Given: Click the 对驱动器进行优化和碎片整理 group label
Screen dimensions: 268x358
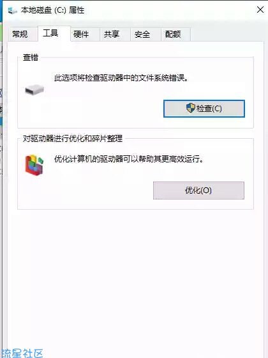Looking at the screenshot, I should click(x=73, y=139).
